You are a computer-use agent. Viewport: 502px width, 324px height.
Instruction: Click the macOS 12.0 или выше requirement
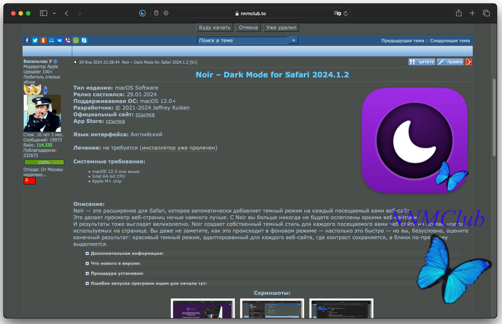coord(116,171)
